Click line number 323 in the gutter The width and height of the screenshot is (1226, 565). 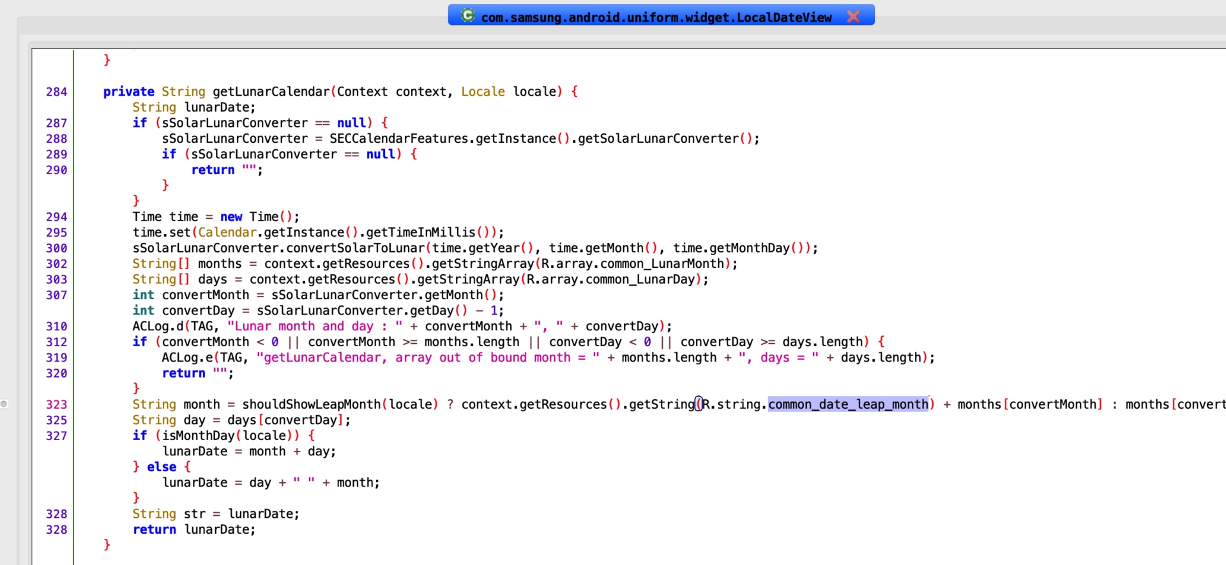56,404
